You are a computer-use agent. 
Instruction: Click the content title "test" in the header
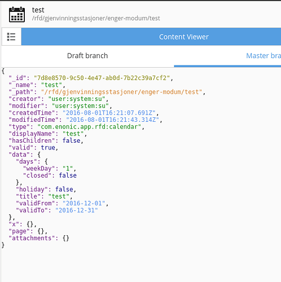click(38, 10)
